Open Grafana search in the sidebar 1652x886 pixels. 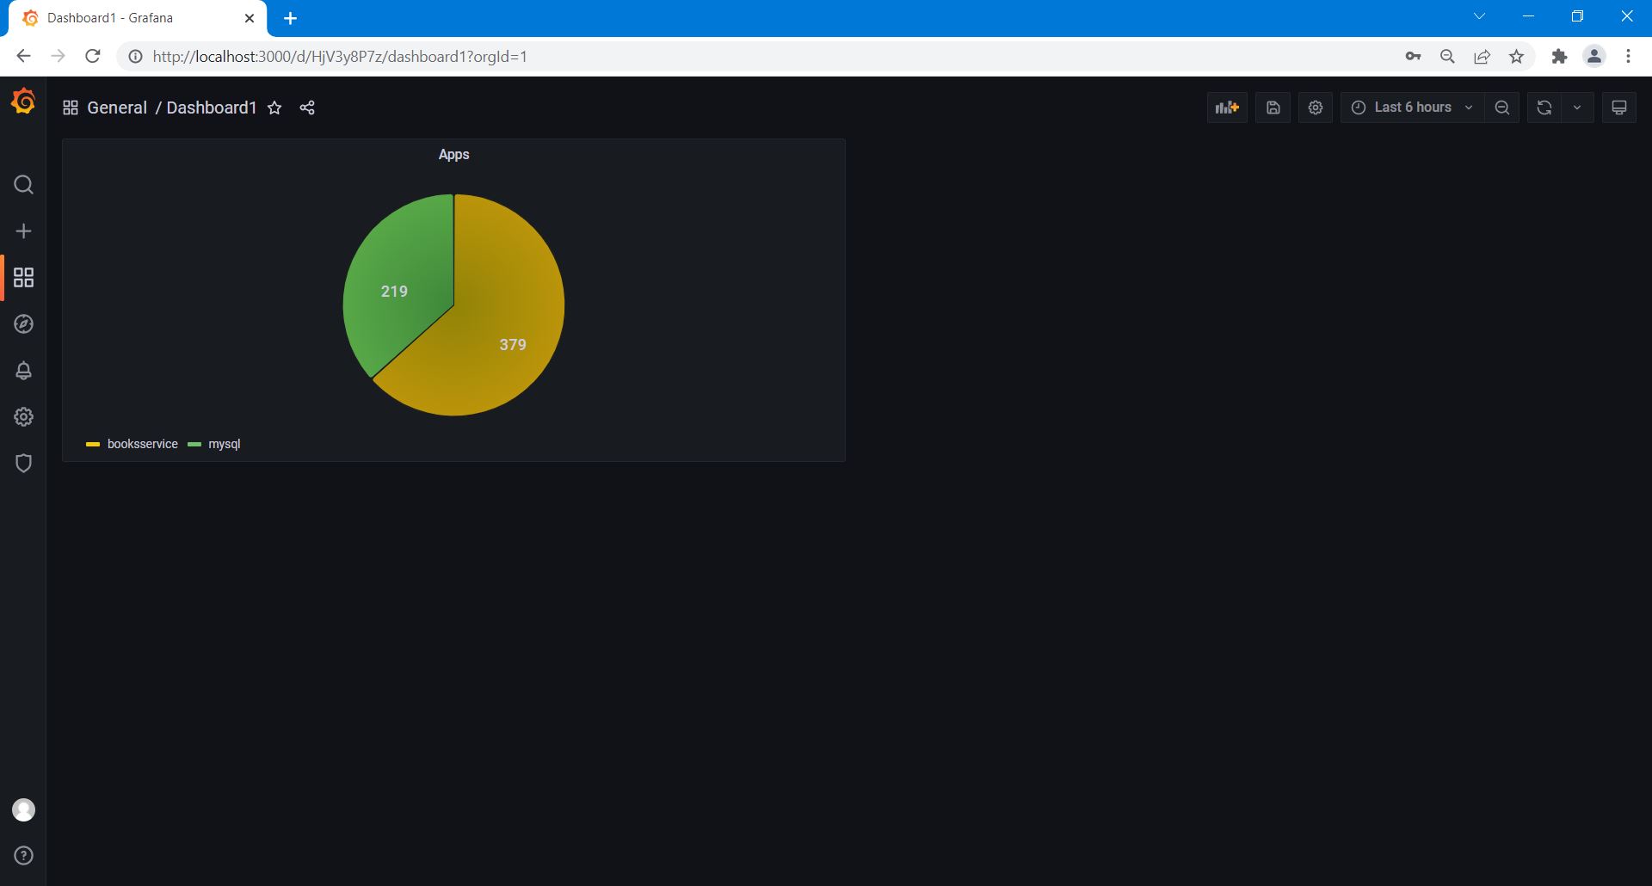(23, 185)
